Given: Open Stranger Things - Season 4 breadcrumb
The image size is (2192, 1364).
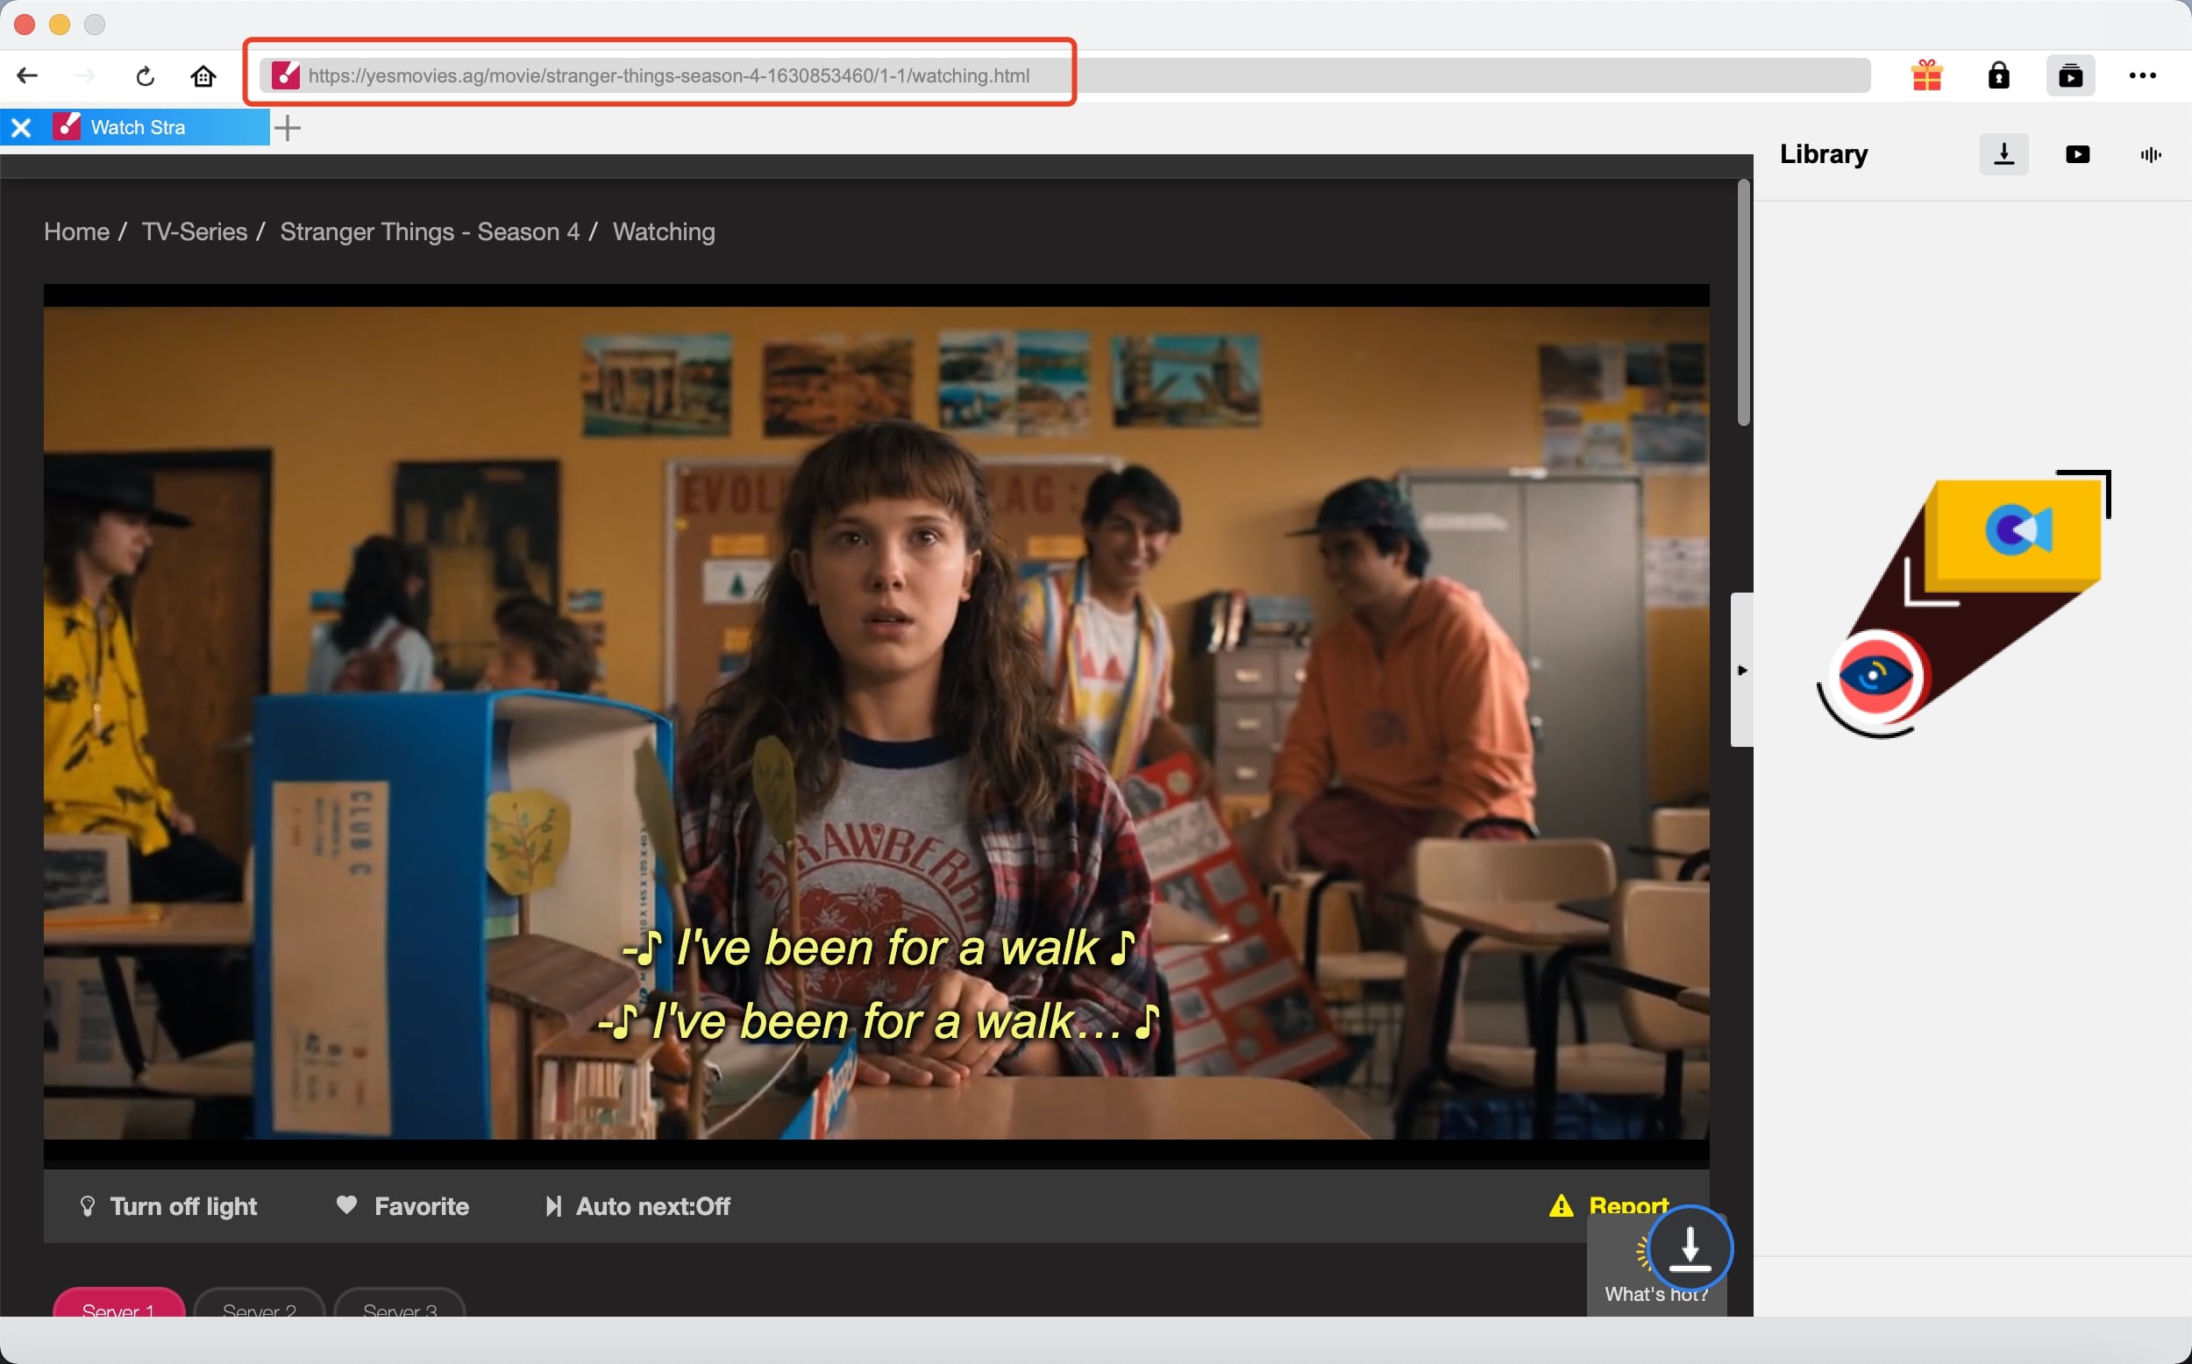Looking at the screenshot, I should (x=430, y=231).
